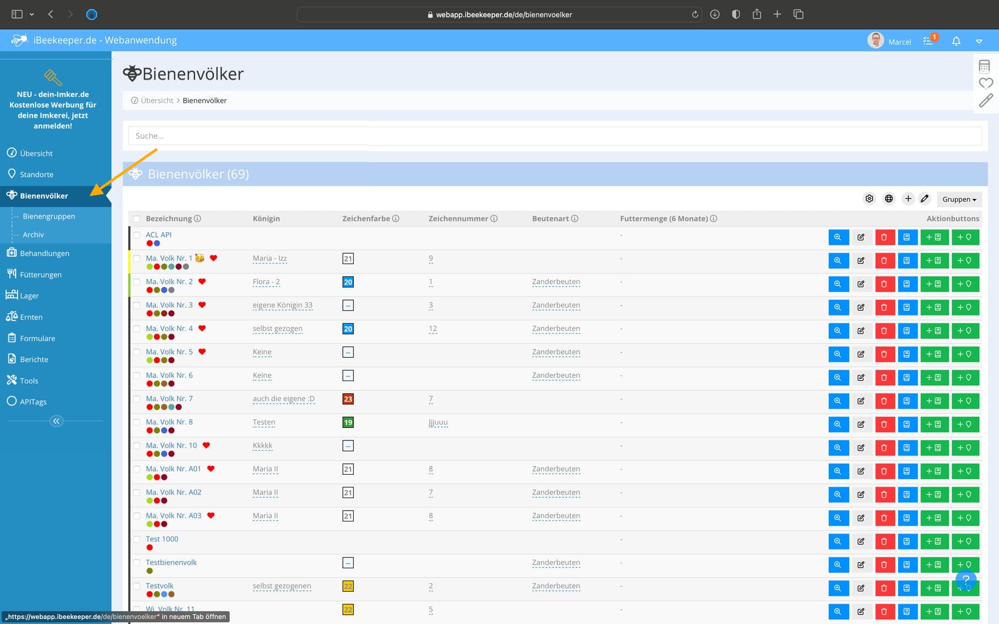Click the settings gear above the table
Image resolution: width=999 pixels, height=624 pixels.
click(x=869, y=199)
